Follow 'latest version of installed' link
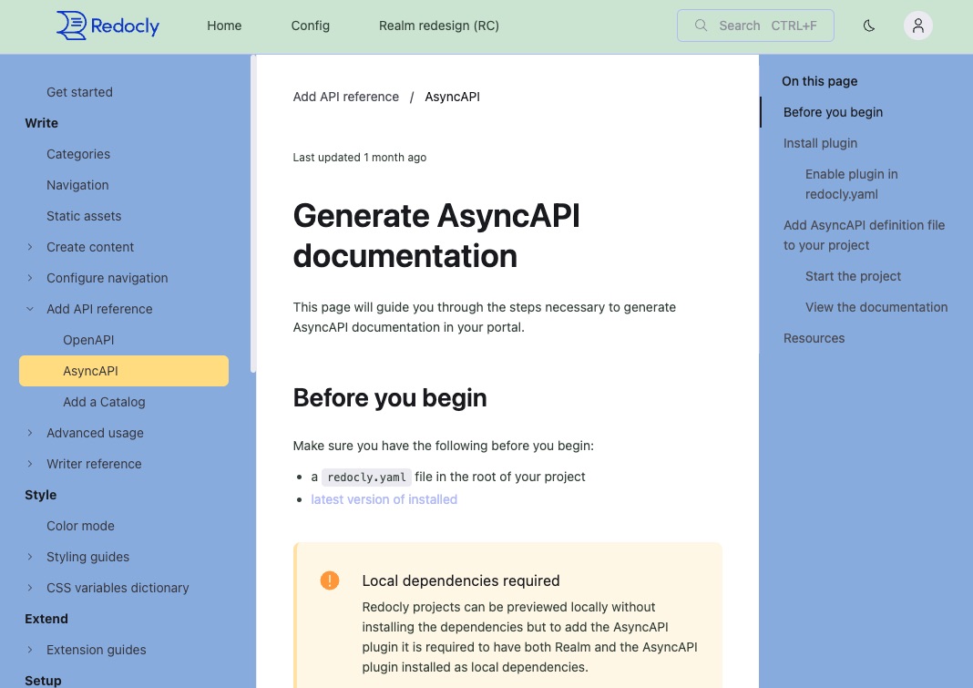The image size is (973, 688). (384, 499)
